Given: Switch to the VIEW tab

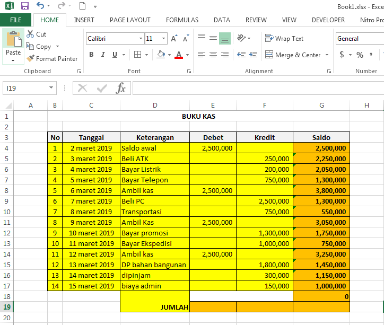Looking at the screenshot, I should (289, 20).
